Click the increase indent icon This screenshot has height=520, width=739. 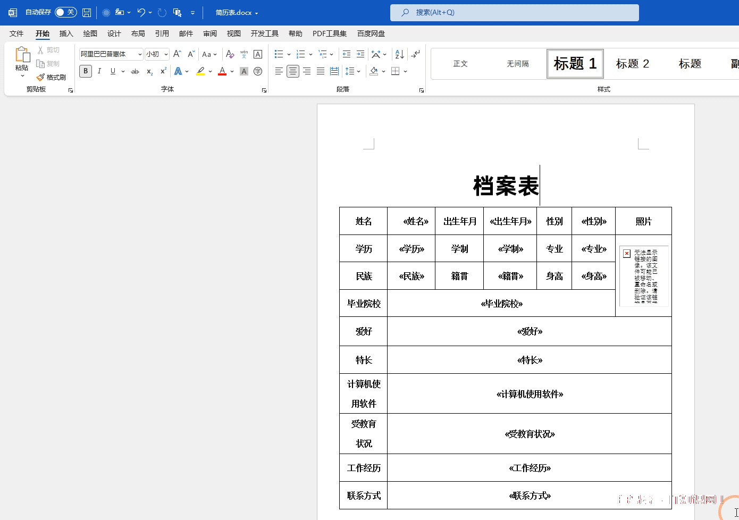[360, 54]
